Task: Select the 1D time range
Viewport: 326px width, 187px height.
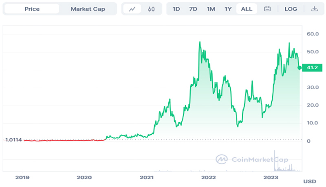Action: tap(176, 9)
